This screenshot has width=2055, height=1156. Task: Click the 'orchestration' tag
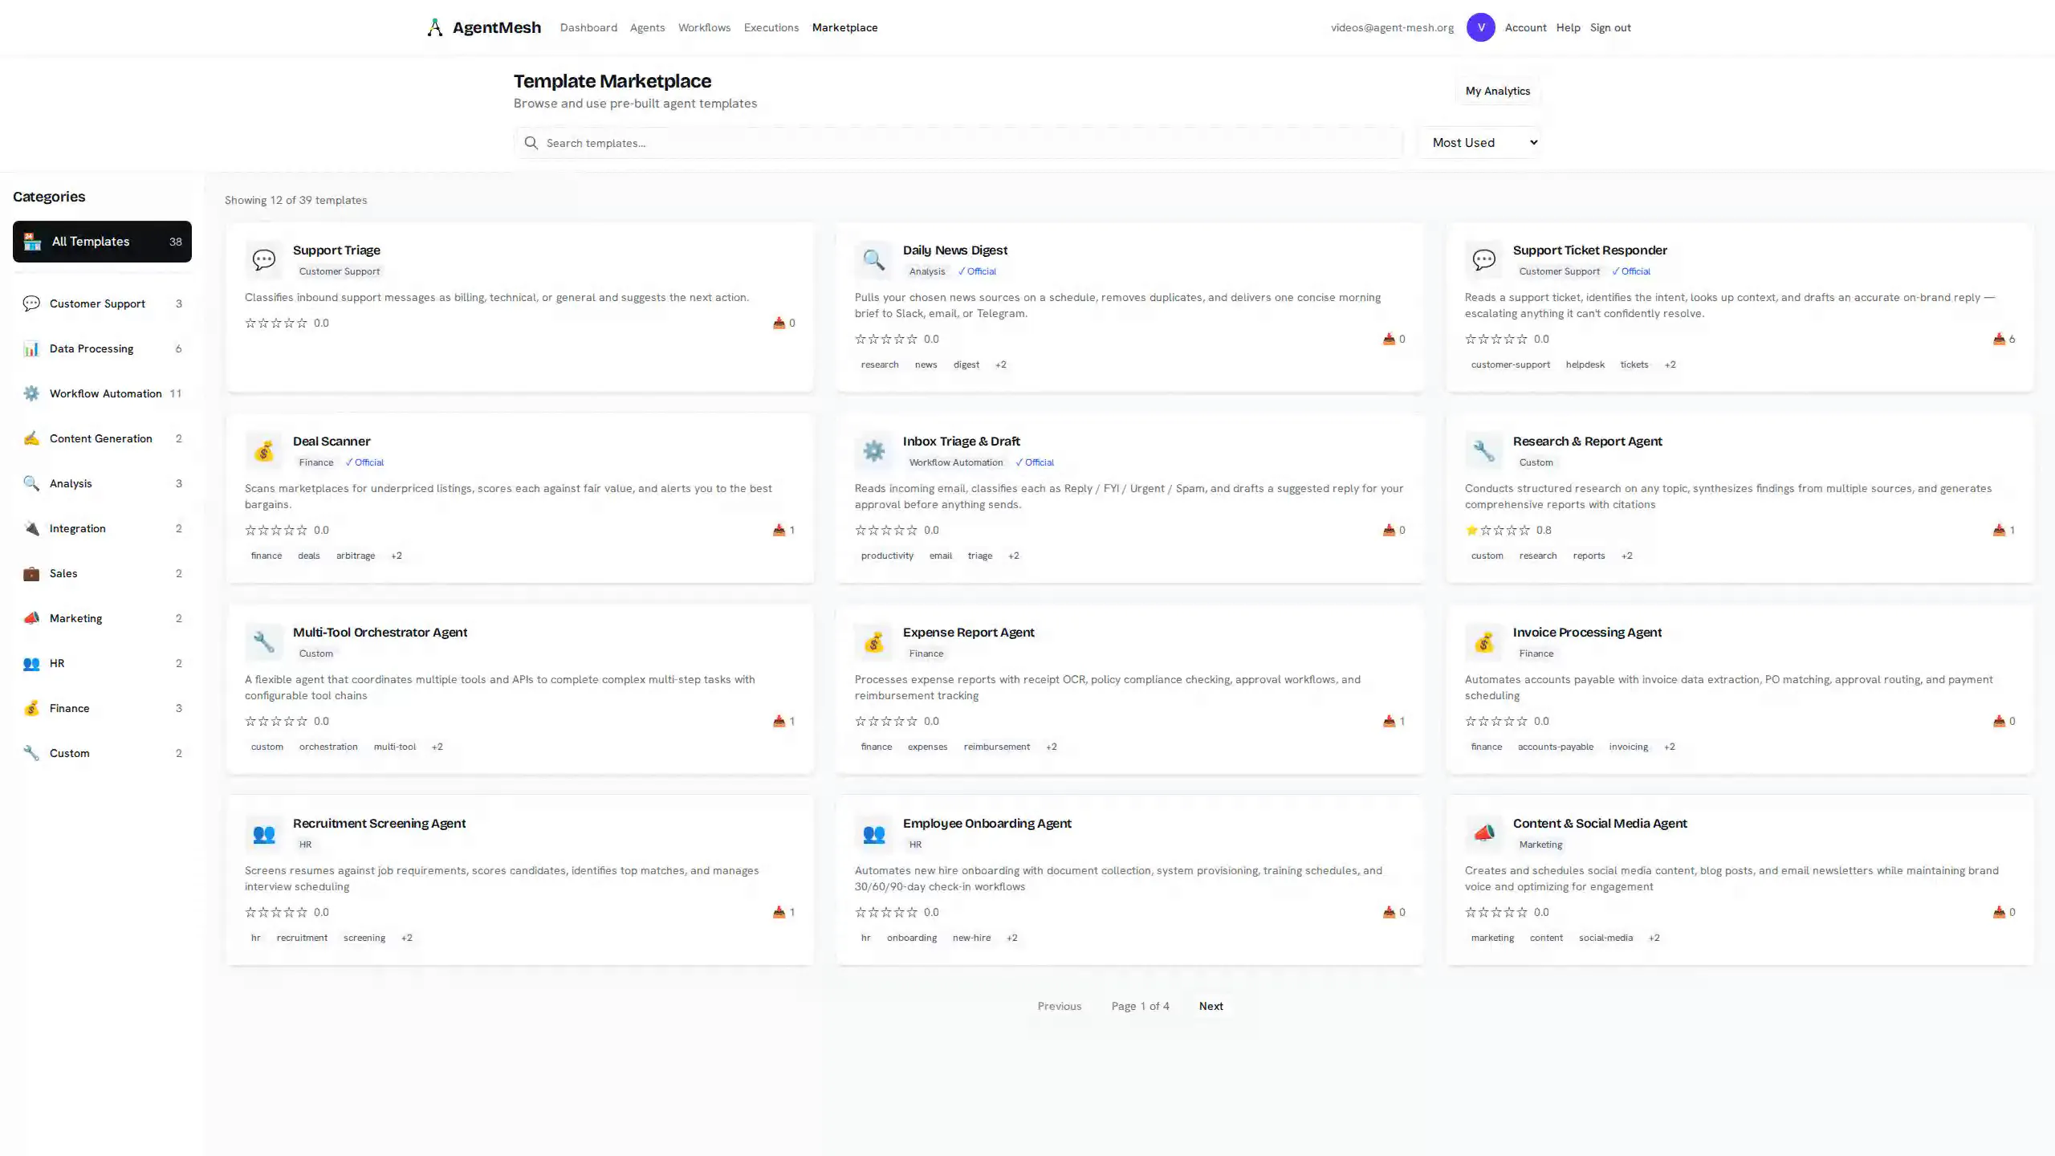coord(328,747)
